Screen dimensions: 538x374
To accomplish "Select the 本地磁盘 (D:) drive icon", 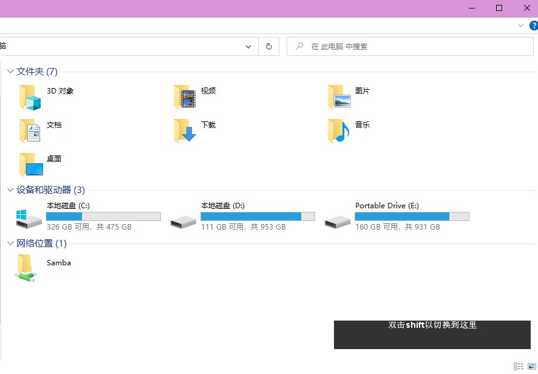I will (x=183, y=222).
